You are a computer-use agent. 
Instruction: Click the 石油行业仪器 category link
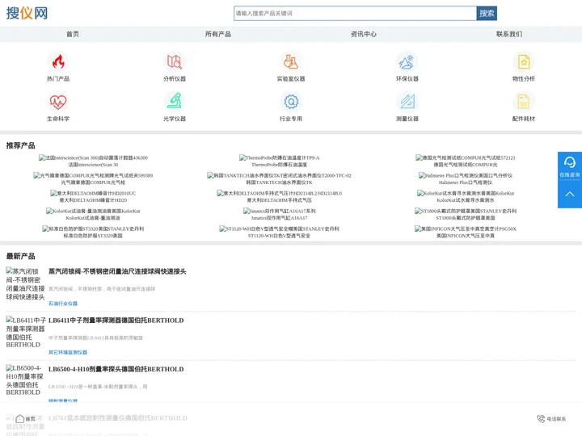point(63,304)
